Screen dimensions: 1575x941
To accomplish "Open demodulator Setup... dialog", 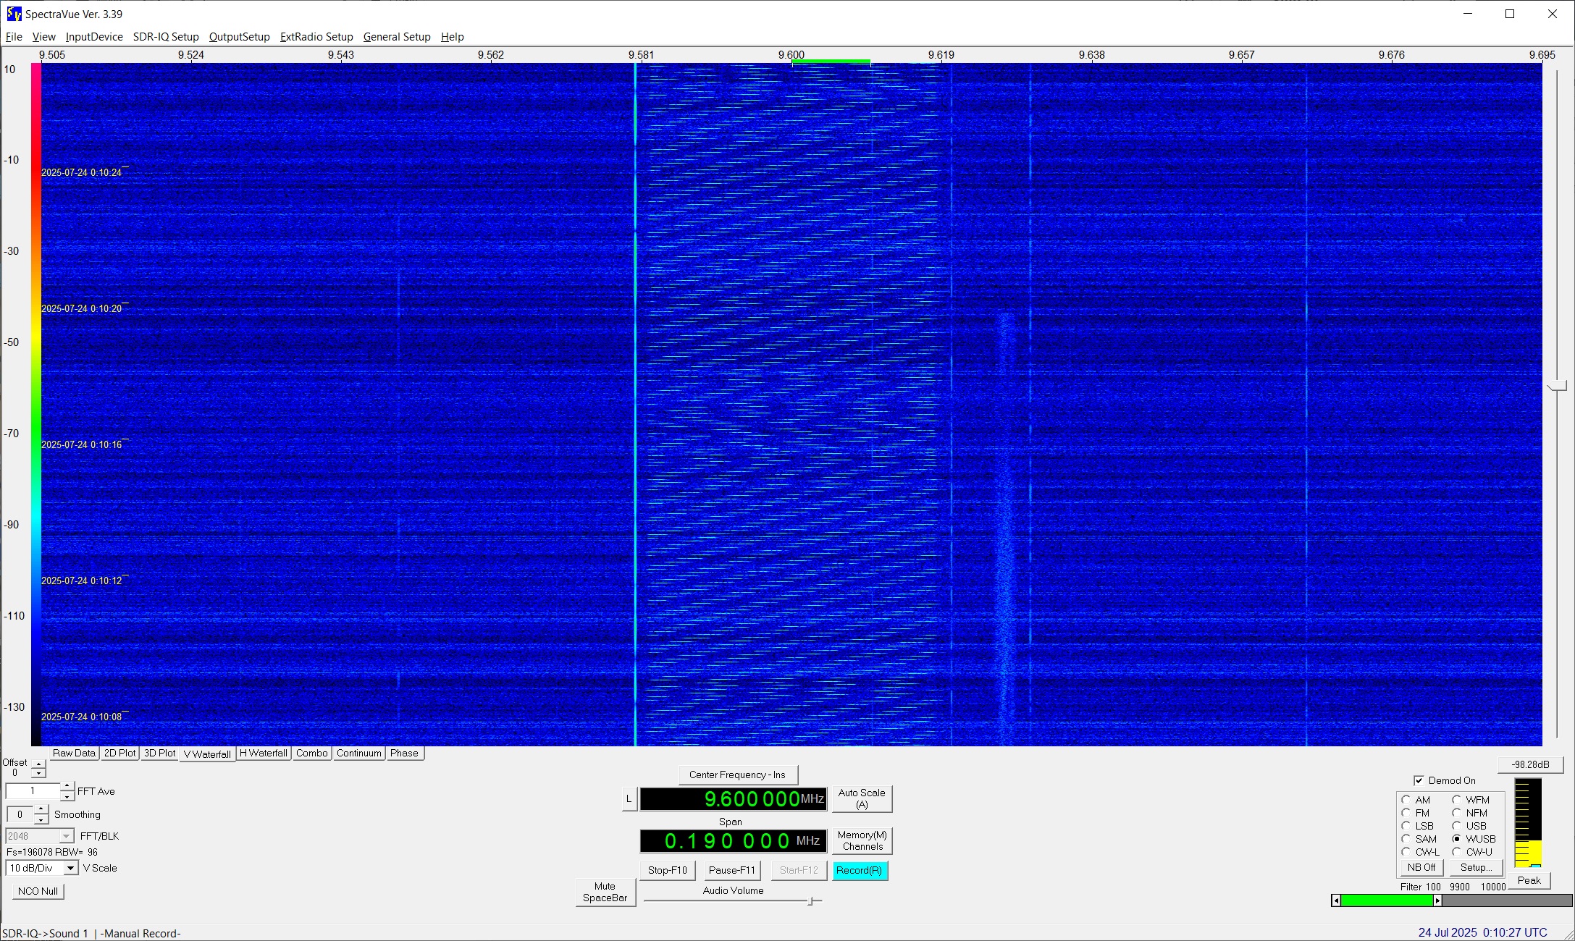I will 1476,867.
